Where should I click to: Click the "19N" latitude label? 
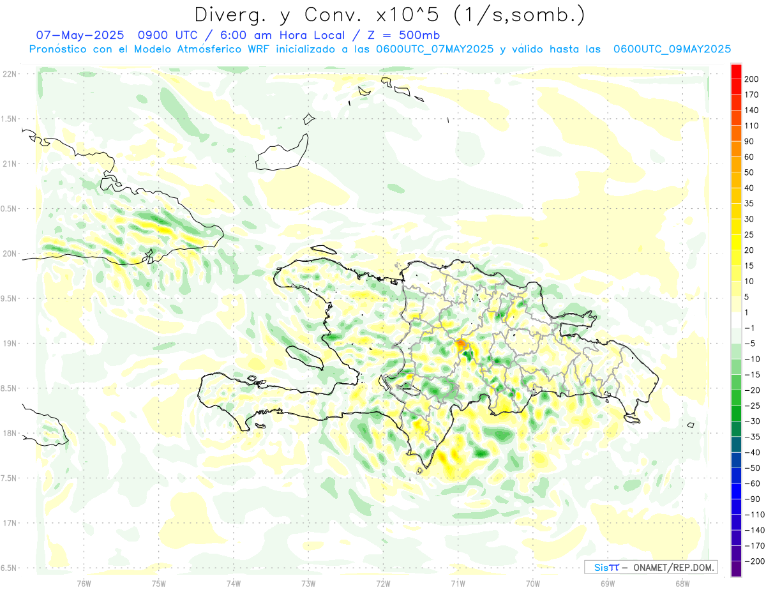pyautogui.click(x=10, y=344)
